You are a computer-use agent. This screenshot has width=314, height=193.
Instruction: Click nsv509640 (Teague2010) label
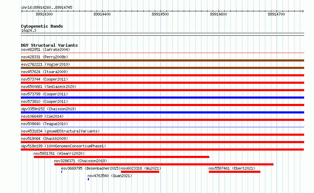click(44, 124)
